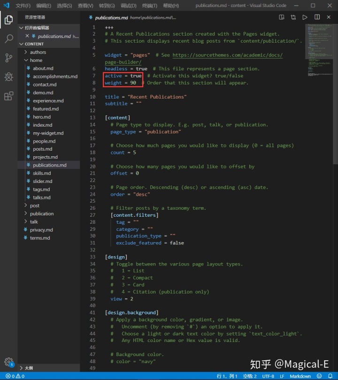Change line ending via LF status
Viewport: 338px width, 380px height.
click(x=282, y=376)
